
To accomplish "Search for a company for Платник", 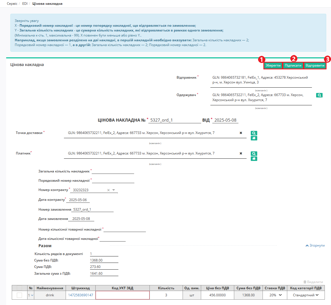I will (x=254, y=154).
